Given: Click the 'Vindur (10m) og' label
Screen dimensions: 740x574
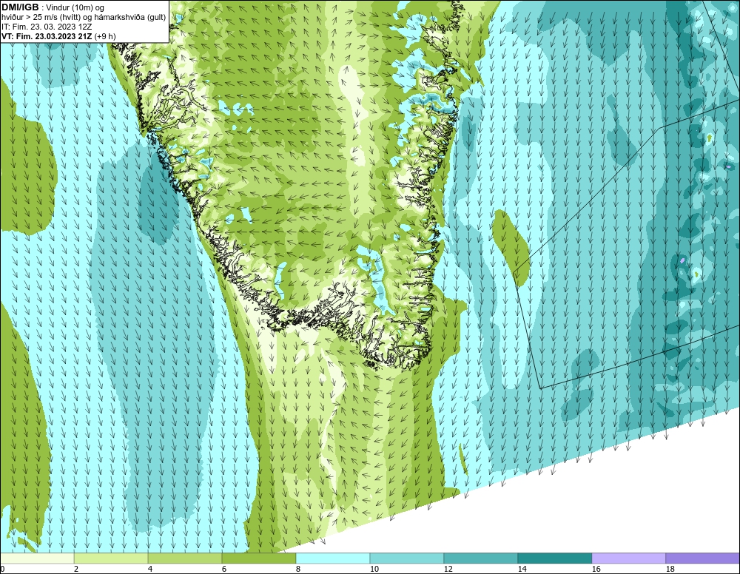Looking at the screenshot, I should [x=75, y=8].
